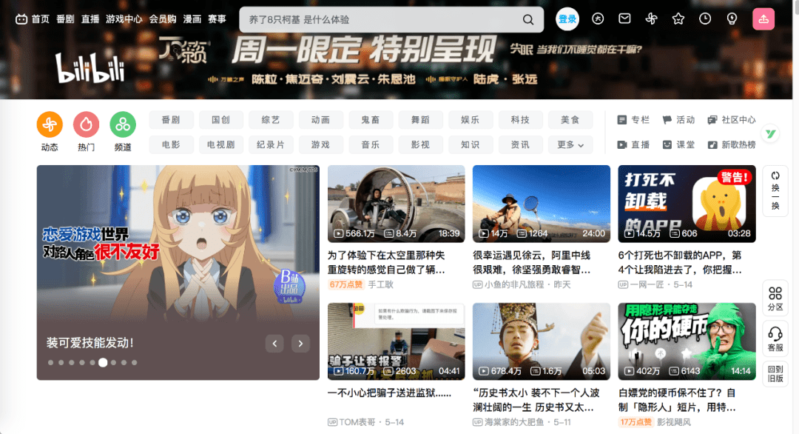Open the membership icon beside login
This screenshot has height=434, width=799.
(598, 19)
